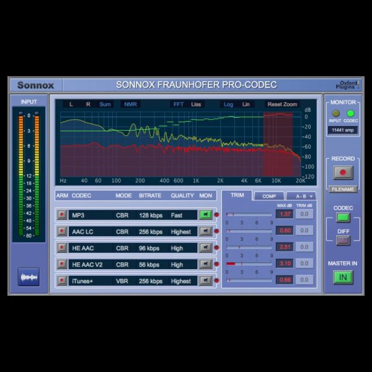Click the HE AAC V2 red clip indicator
Image resolution: width=372 pixels, height=372 pixels.
[216, 264]
